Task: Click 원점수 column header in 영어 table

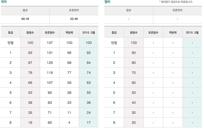Action: [x=134, y=32]
